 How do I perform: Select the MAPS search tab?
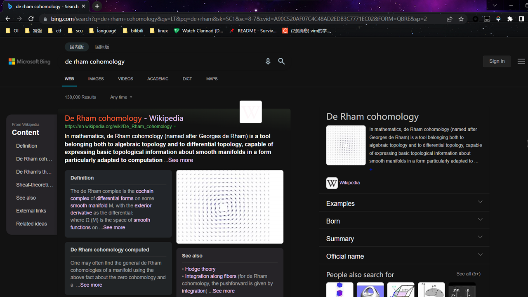tap(212, 79)
